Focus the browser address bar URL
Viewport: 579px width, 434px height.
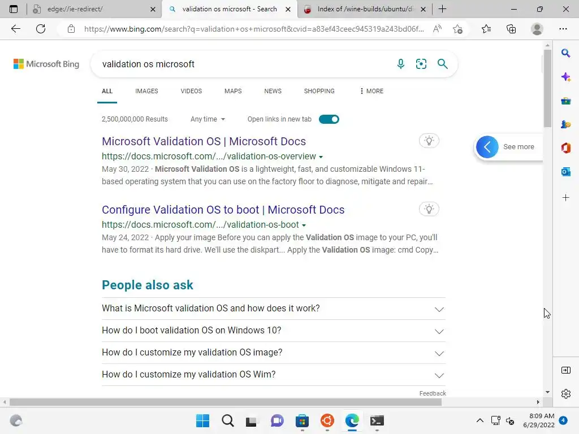click(x=254, y=29)
